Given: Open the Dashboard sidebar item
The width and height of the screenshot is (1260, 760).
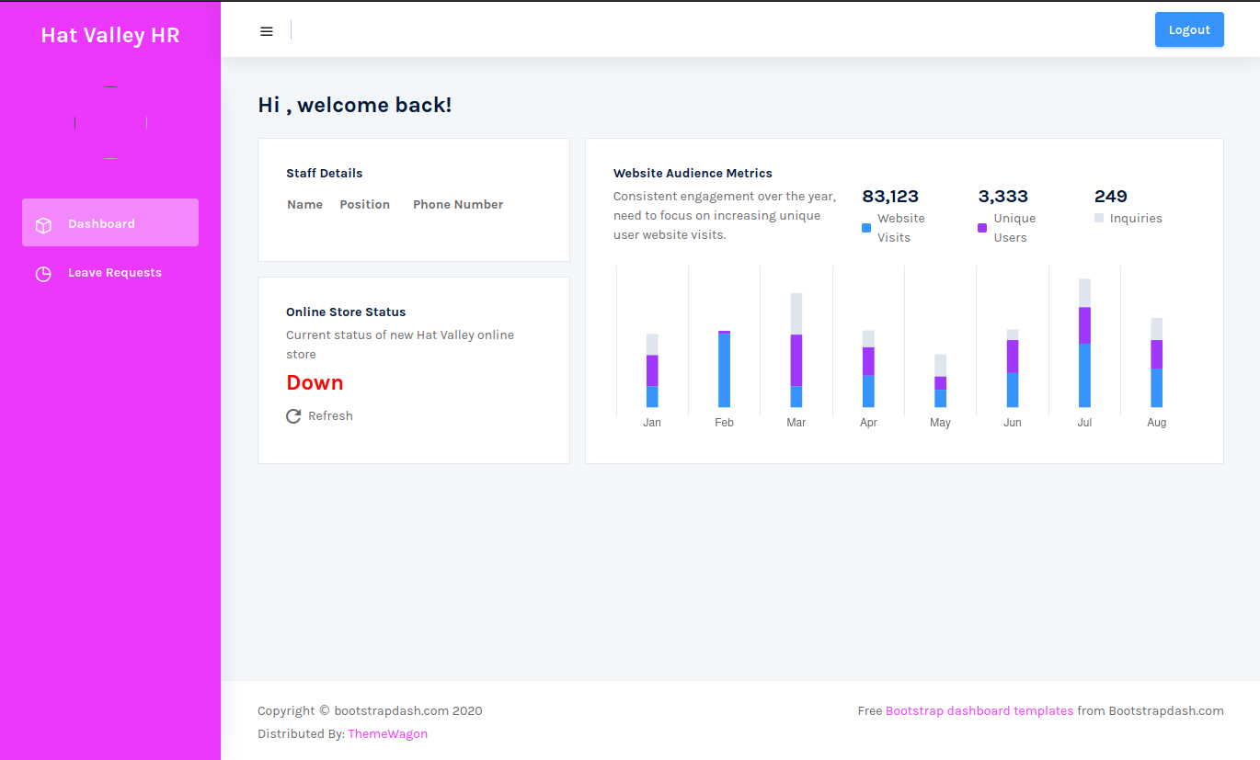Looking at the screenshot, I should (x=101, y=223).
